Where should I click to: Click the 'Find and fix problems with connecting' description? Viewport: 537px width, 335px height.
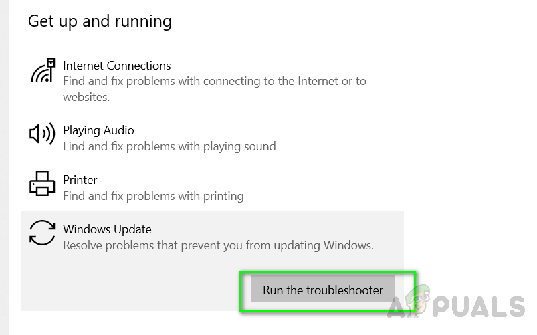coord(214,81)
